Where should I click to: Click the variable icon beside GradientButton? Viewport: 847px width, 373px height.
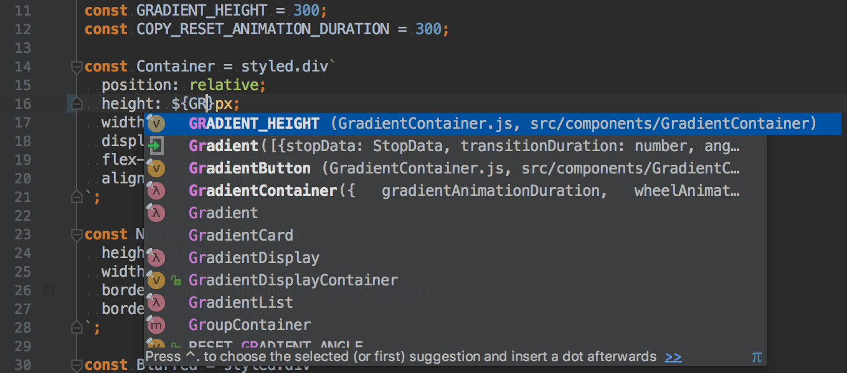pyautogui.click(x=156, y=168)
